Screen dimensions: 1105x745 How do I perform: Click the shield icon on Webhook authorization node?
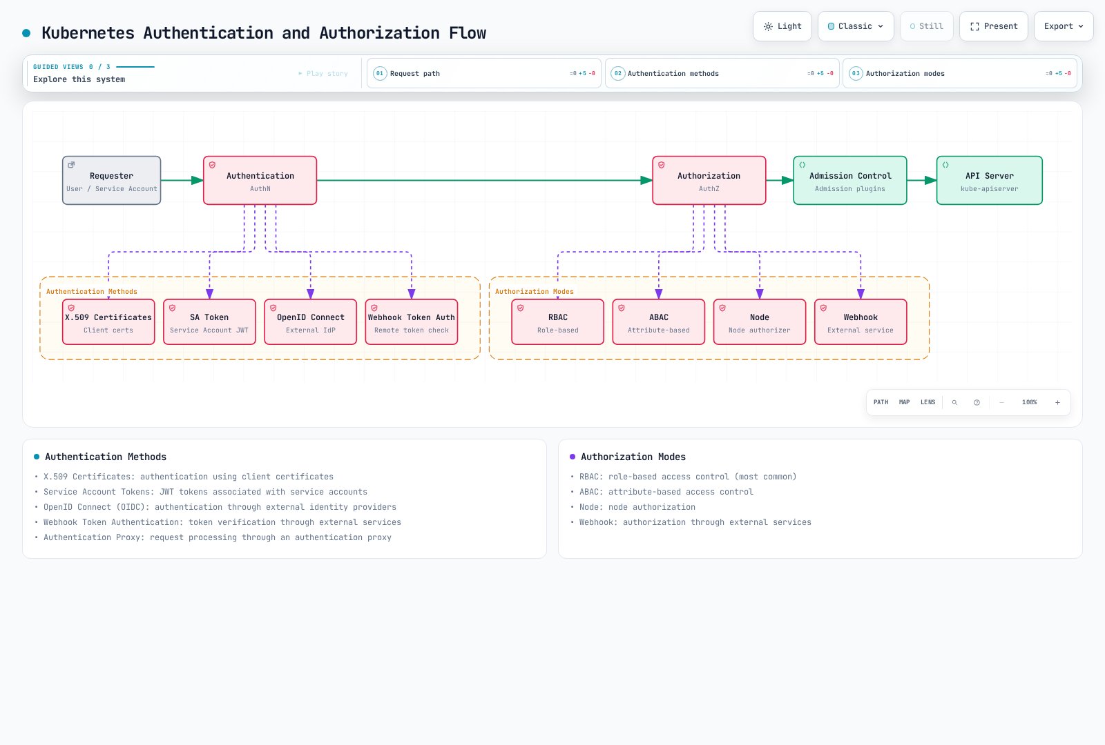click(x=823, y=308)
